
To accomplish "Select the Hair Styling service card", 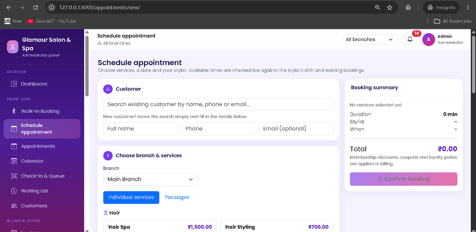I will point(277,225).
